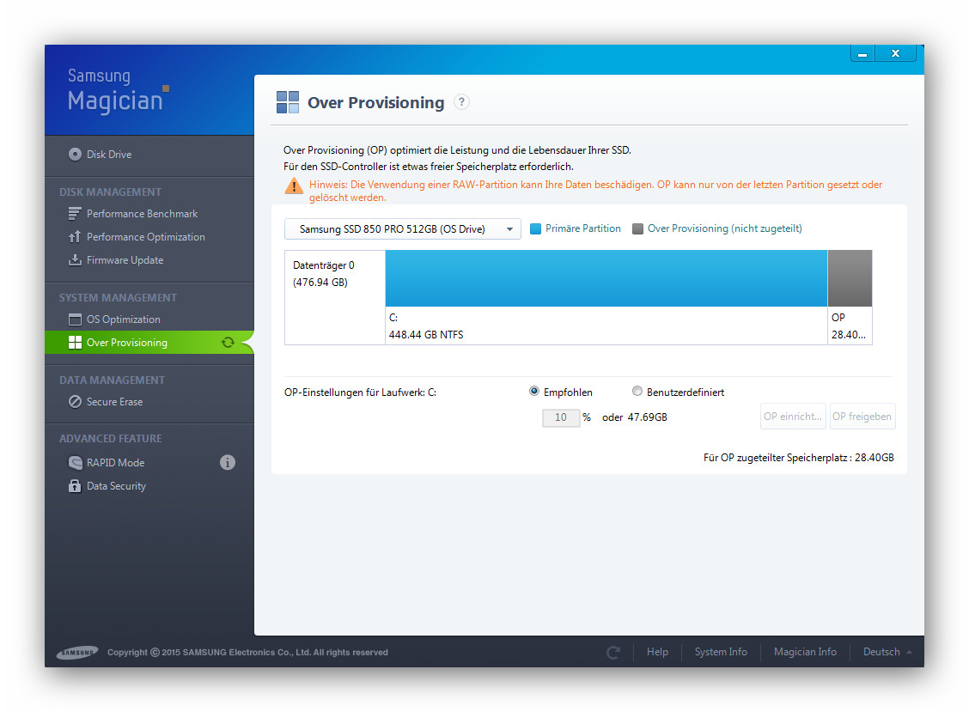Image resolution: width=969 pixels, height=712 pixels.
Task: Open Secure Erase page
Action: click(x=114, y=402)
